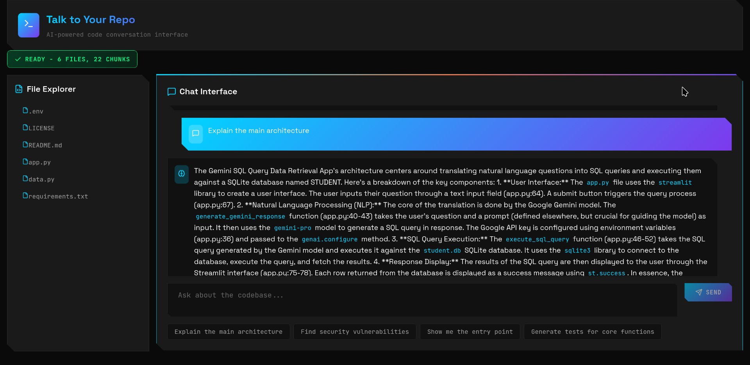Click the file icon beside requirements.txt
This screenshot has width=750, height=365.
[x=25, y=196]
